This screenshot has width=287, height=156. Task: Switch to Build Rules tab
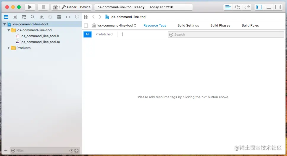coord(250,25)
